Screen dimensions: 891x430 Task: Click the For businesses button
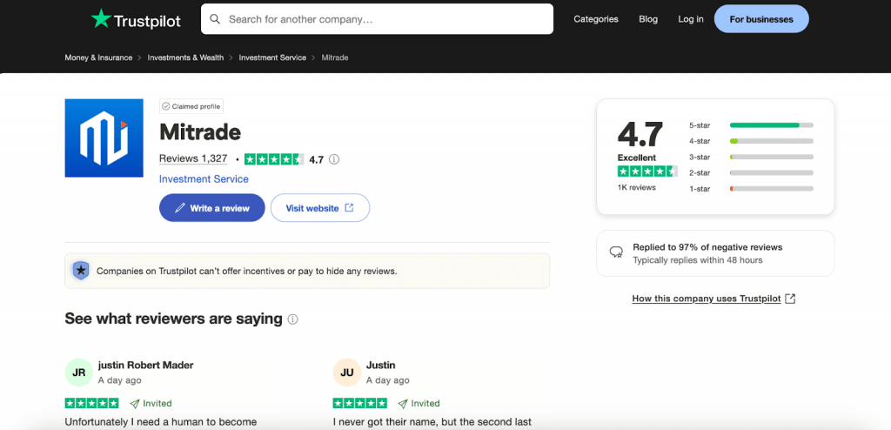[x=760, y=19]
